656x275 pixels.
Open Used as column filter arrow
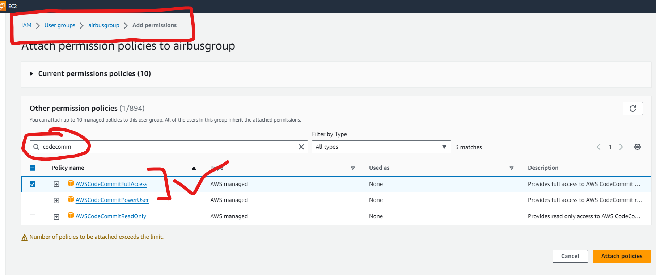(x=512, y=168)
